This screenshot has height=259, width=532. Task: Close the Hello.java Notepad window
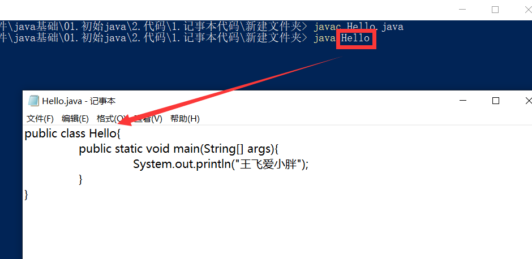click(x=527, y=101)
